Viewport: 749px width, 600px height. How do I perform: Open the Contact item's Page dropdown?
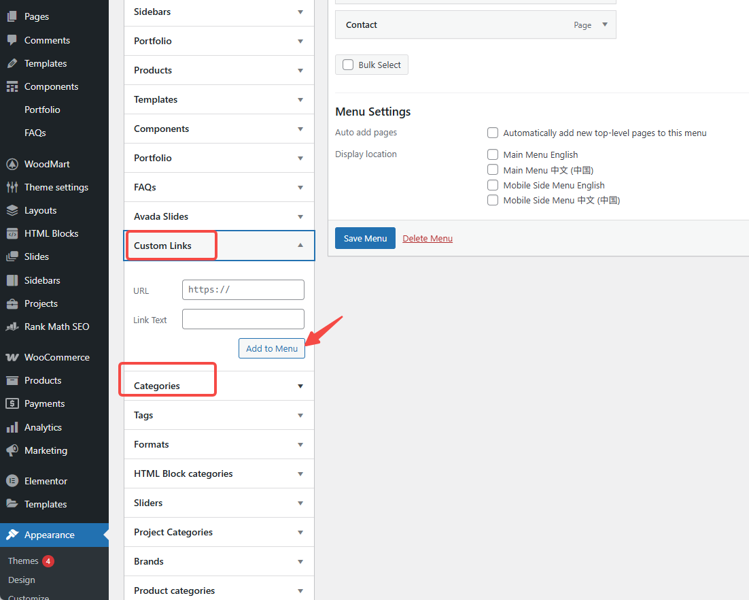click(604, 24)
